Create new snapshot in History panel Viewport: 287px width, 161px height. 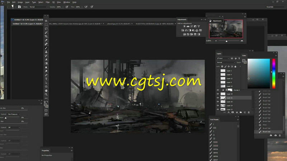point(276,136)
